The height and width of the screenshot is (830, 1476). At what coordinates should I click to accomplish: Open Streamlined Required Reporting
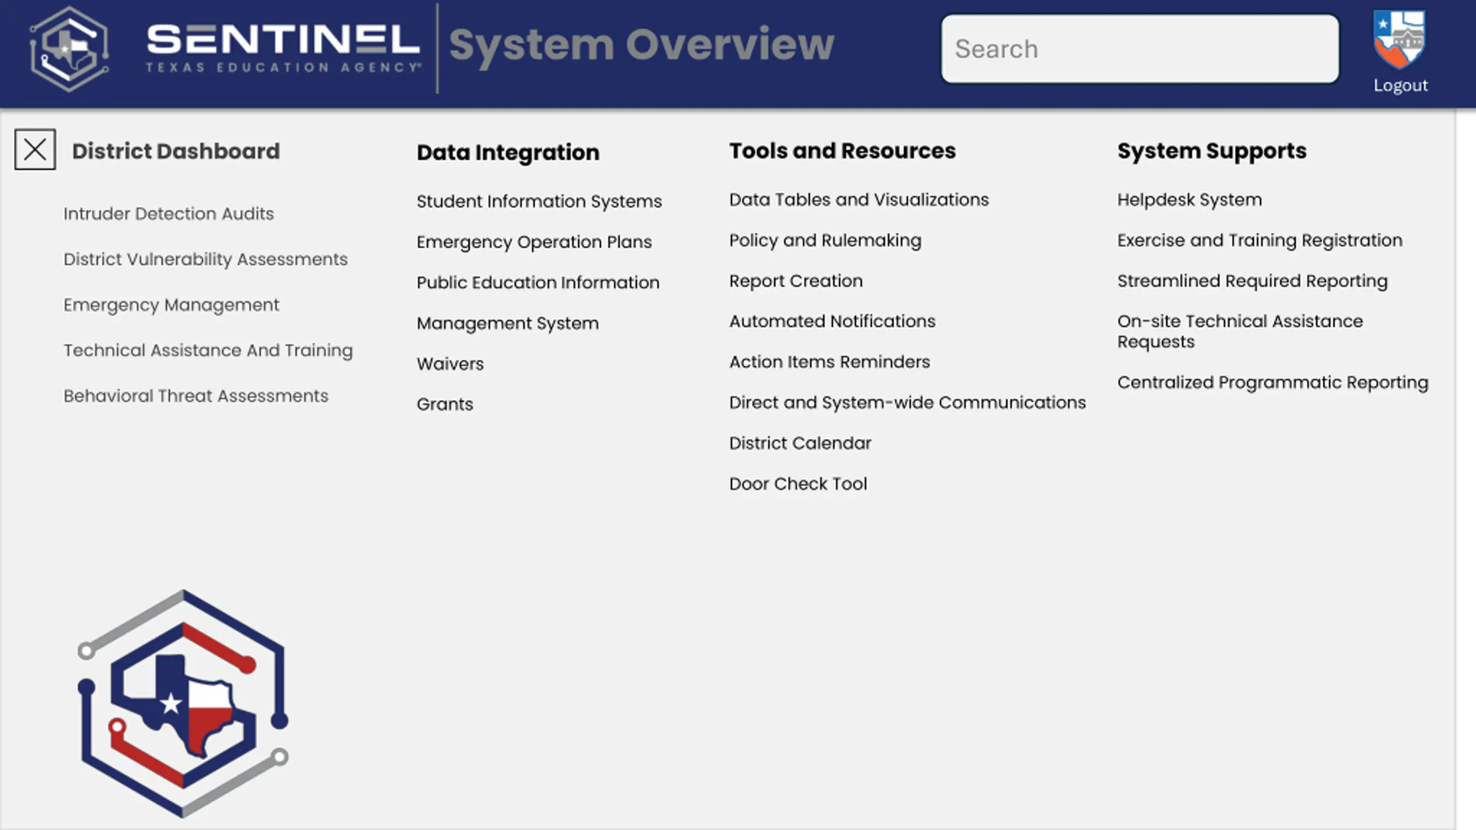tap(1252, 281)
